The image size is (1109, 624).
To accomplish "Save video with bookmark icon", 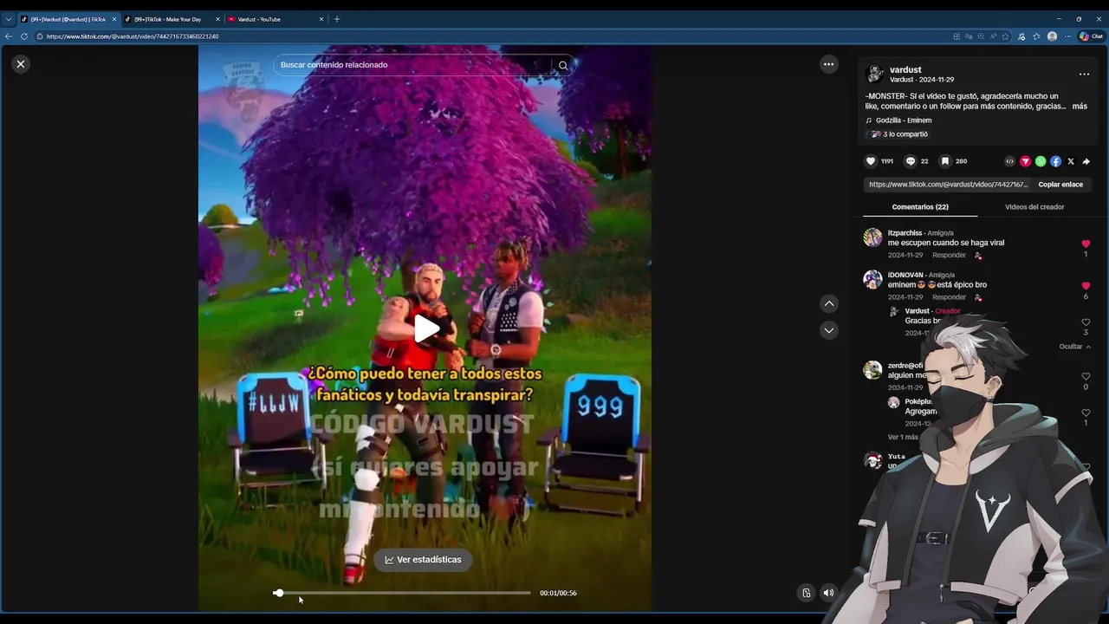I will click(x=945, y=161).
